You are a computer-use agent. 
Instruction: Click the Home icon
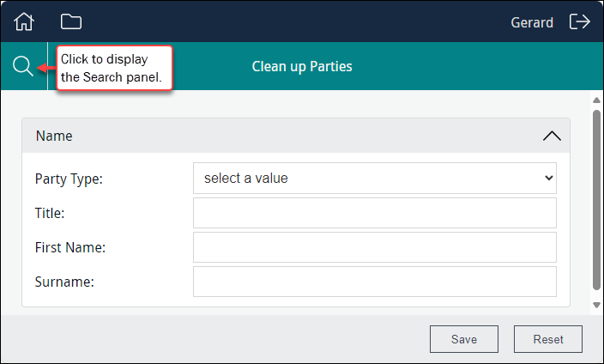click(x=24, y=21)
